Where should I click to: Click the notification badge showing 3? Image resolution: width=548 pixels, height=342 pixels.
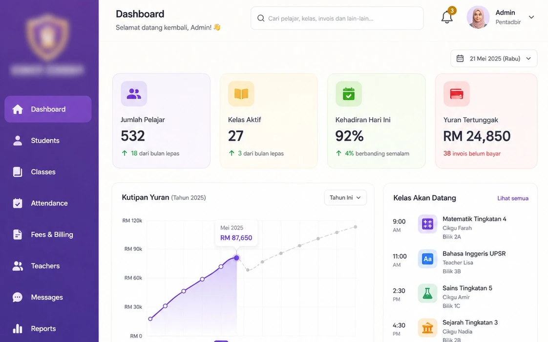[452, 10]
